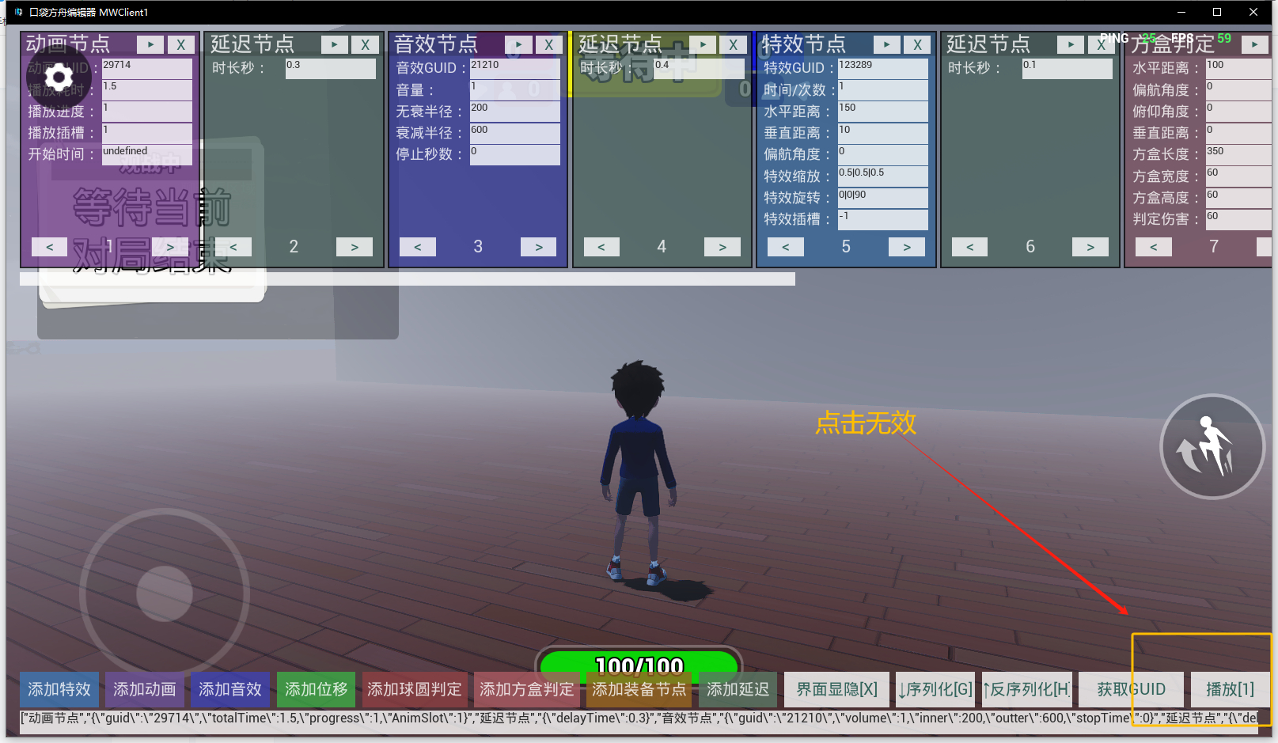
Task: Play the delay node numbered 4
Action: [x=703, y=45]
